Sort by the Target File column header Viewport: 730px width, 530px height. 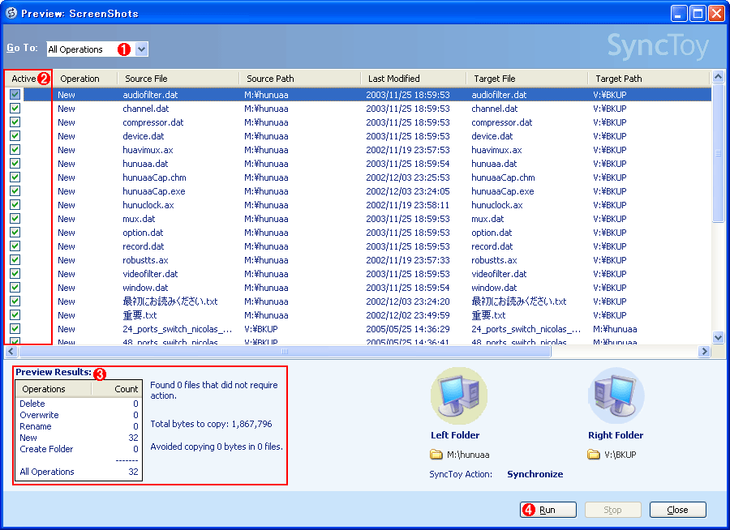(x=527, y=78)
